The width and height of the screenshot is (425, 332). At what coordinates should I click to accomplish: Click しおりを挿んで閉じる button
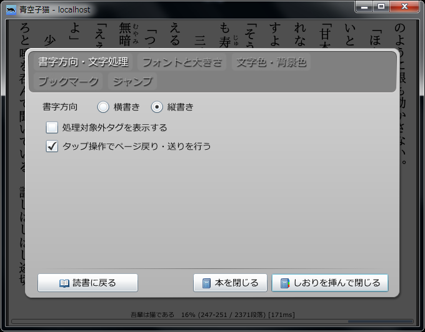[x=330, y=283]
